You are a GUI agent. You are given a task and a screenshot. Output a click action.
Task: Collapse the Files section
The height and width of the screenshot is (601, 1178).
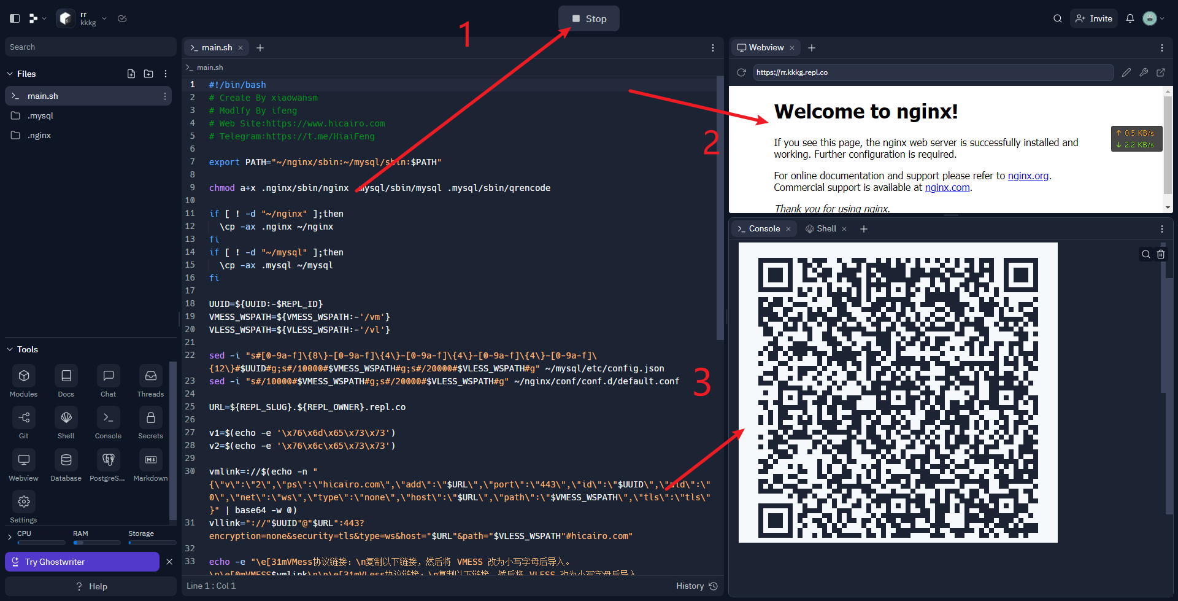click(x=10, y=74)
